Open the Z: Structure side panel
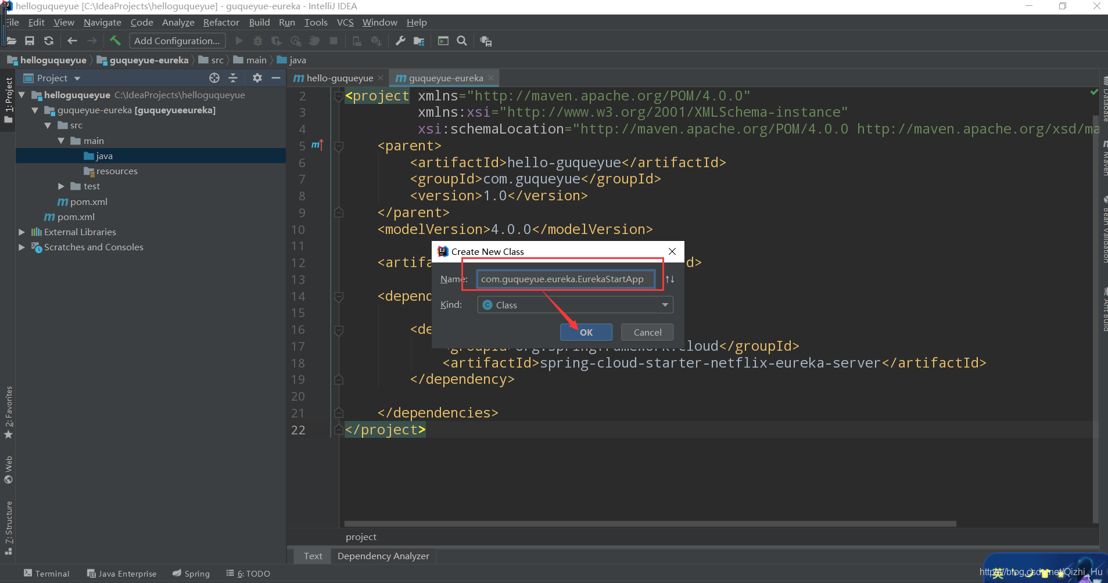 tap(8, 527)
